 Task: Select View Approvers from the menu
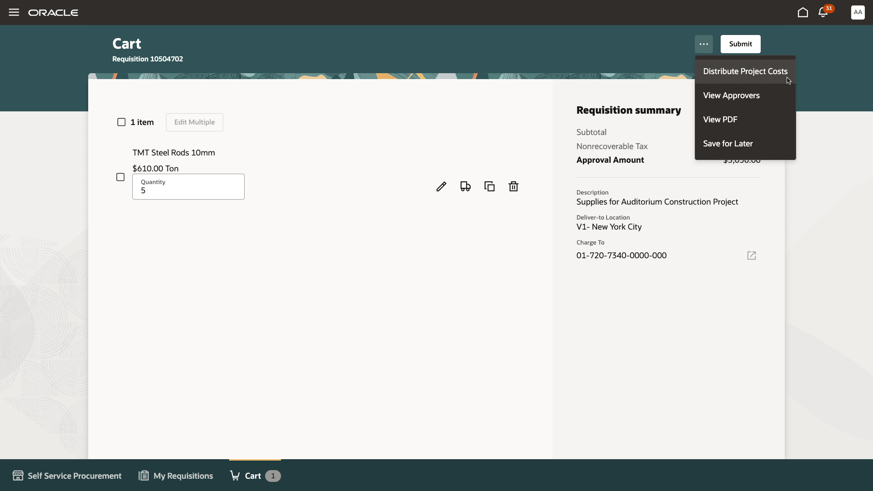click(731, 95)
